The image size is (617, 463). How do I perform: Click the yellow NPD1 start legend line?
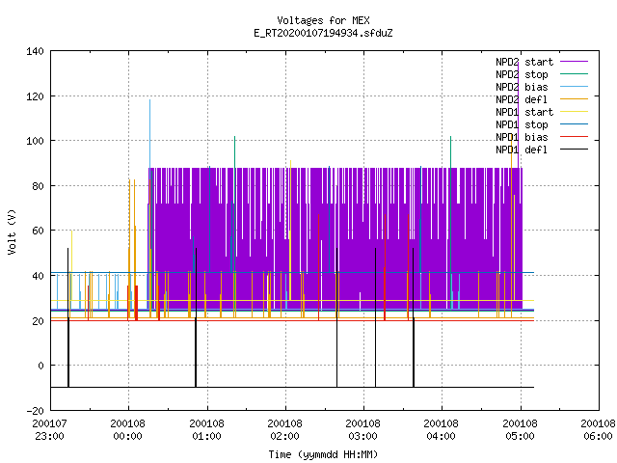coord(574,112)
